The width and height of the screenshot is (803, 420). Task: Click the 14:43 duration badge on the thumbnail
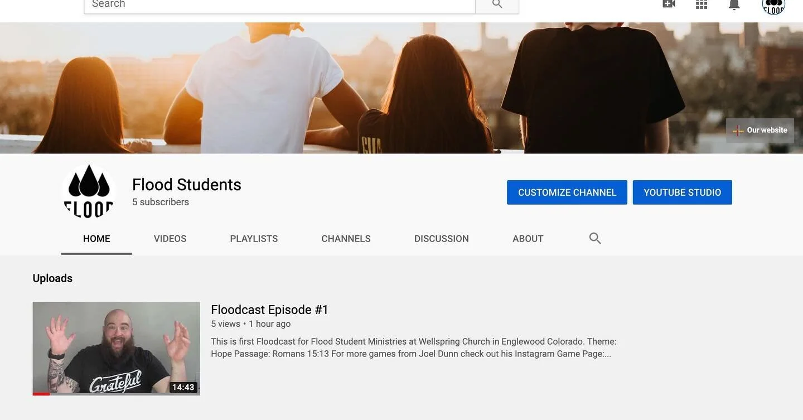183,387
